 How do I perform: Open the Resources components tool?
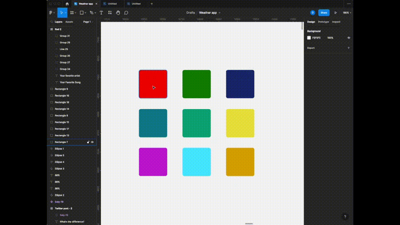[x=110, y=13]
